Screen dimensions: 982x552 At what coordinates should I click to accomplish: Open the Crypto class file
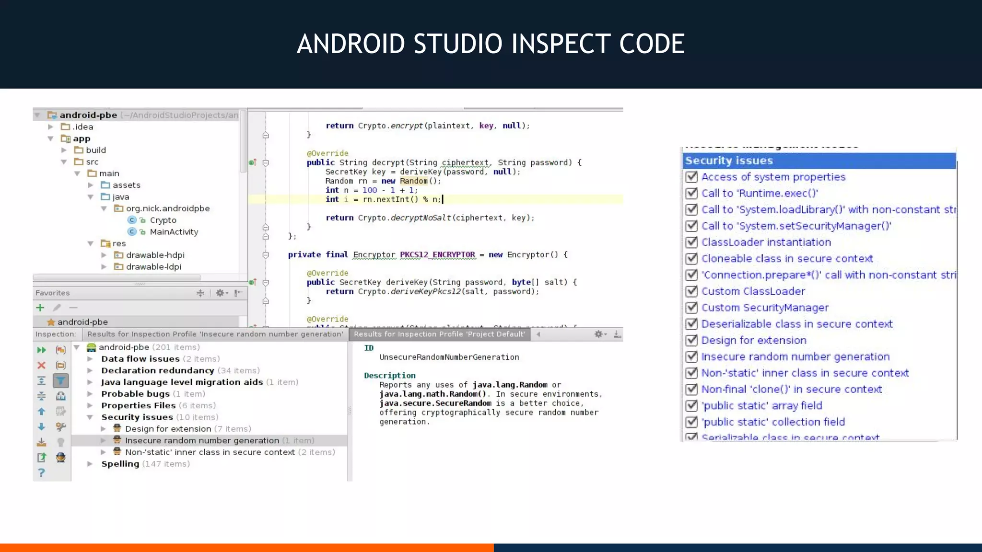click(163, 220)
